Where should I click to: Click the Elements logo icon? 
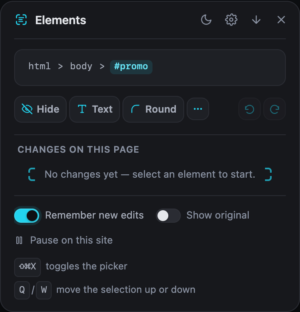click(21, 20)
